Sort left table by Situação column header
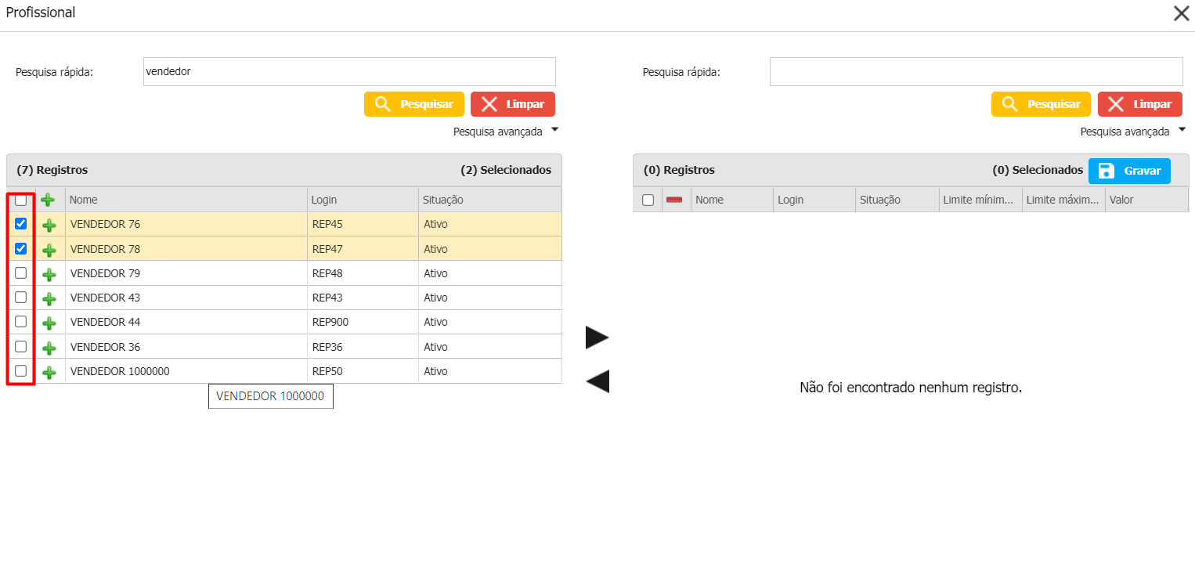Image resolution: width=1195 pixels, height=574 pixels. [x=490, y=200]
